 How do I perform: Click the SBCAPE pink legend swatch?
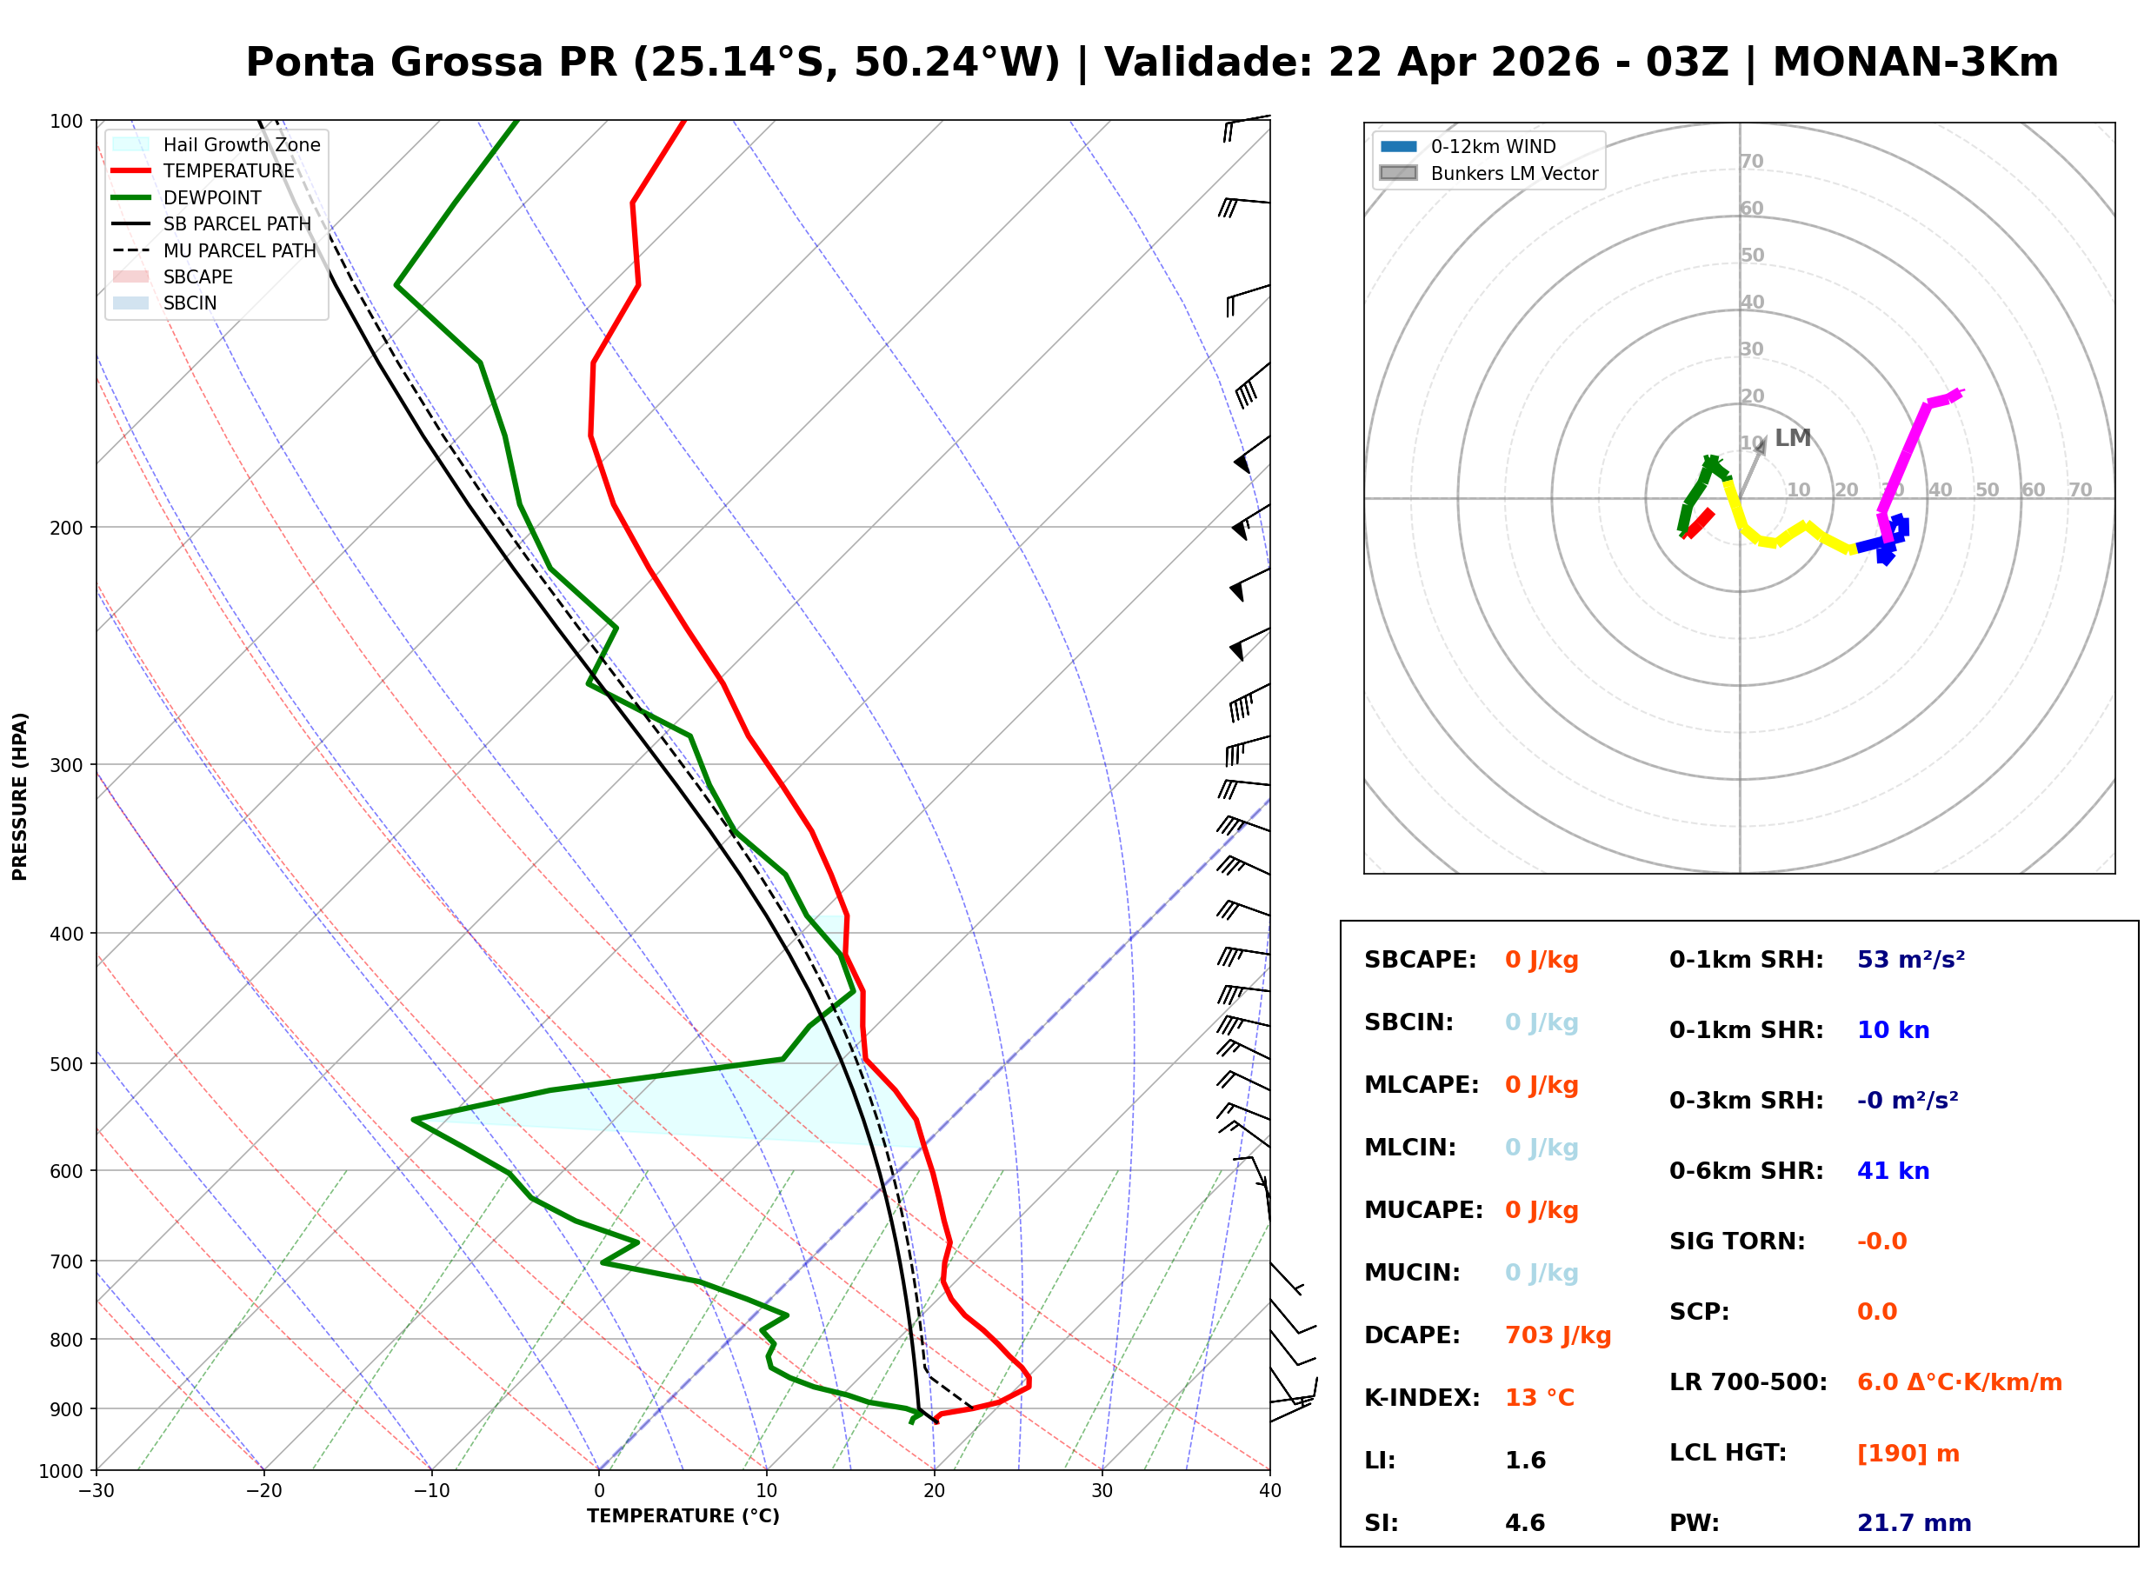point(131,277)
